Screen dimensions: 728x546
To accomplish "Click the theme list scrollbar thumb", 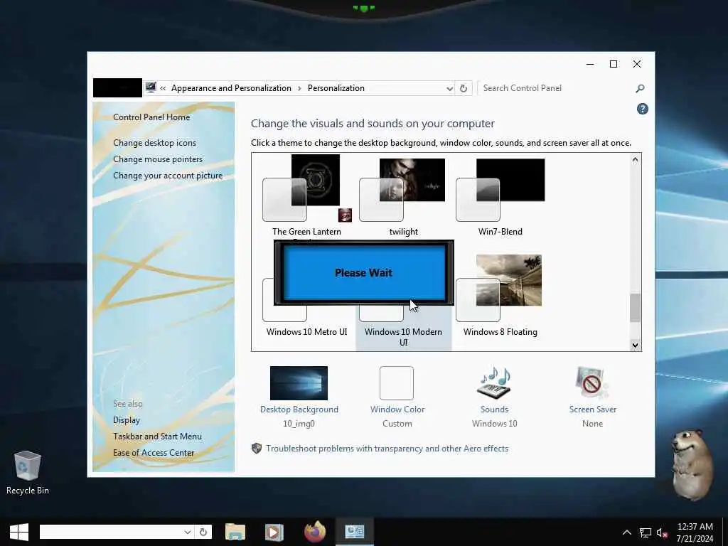I will click(x=635, y=307).
